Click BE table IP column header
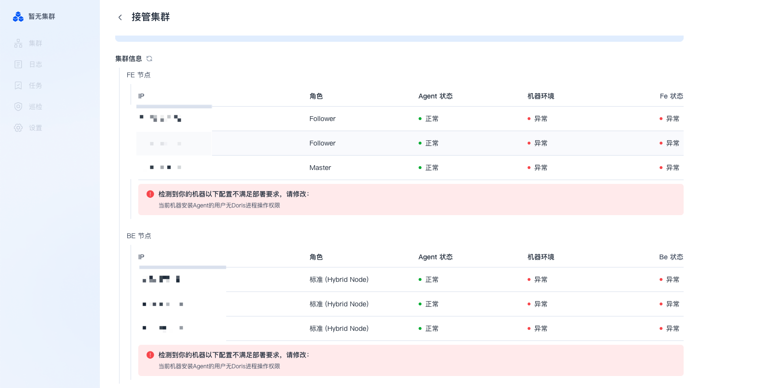Viewport: 783px width, 388px height. pos(141,257)
